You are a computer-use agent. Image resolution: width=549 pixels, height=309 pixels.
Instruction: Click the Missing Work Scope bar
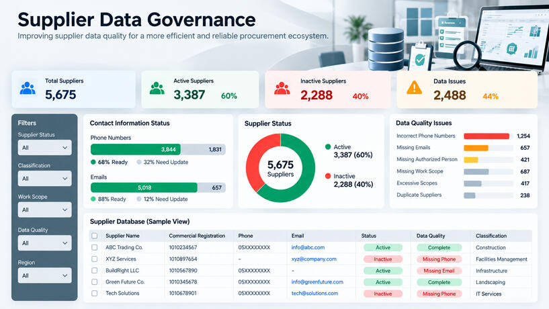(476, 172)
